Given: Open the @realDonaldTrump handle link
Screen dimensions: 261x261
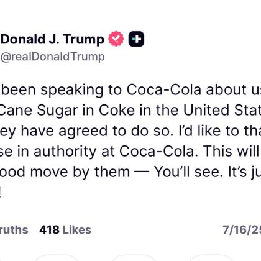Looking at the screenshot, I should click(x=52, y=57).
